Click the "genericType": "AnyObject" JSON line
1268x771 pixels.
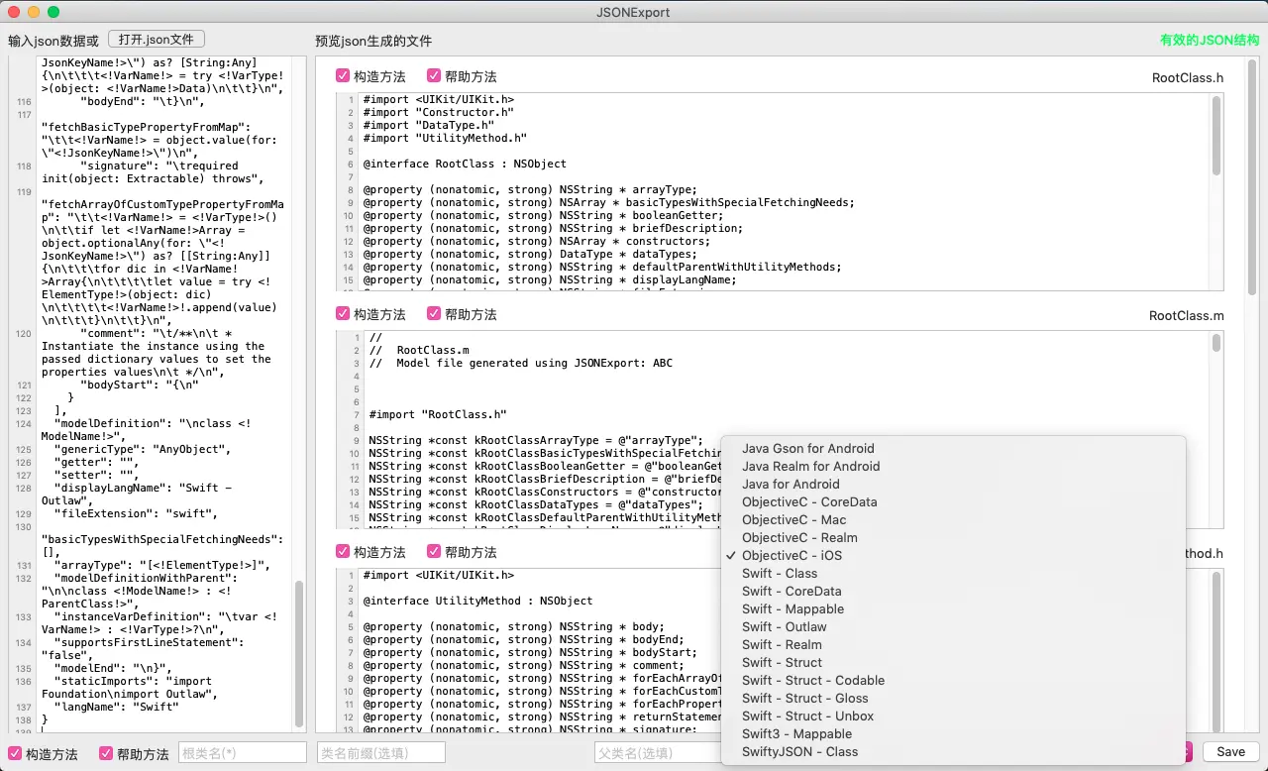click(142, 449)
